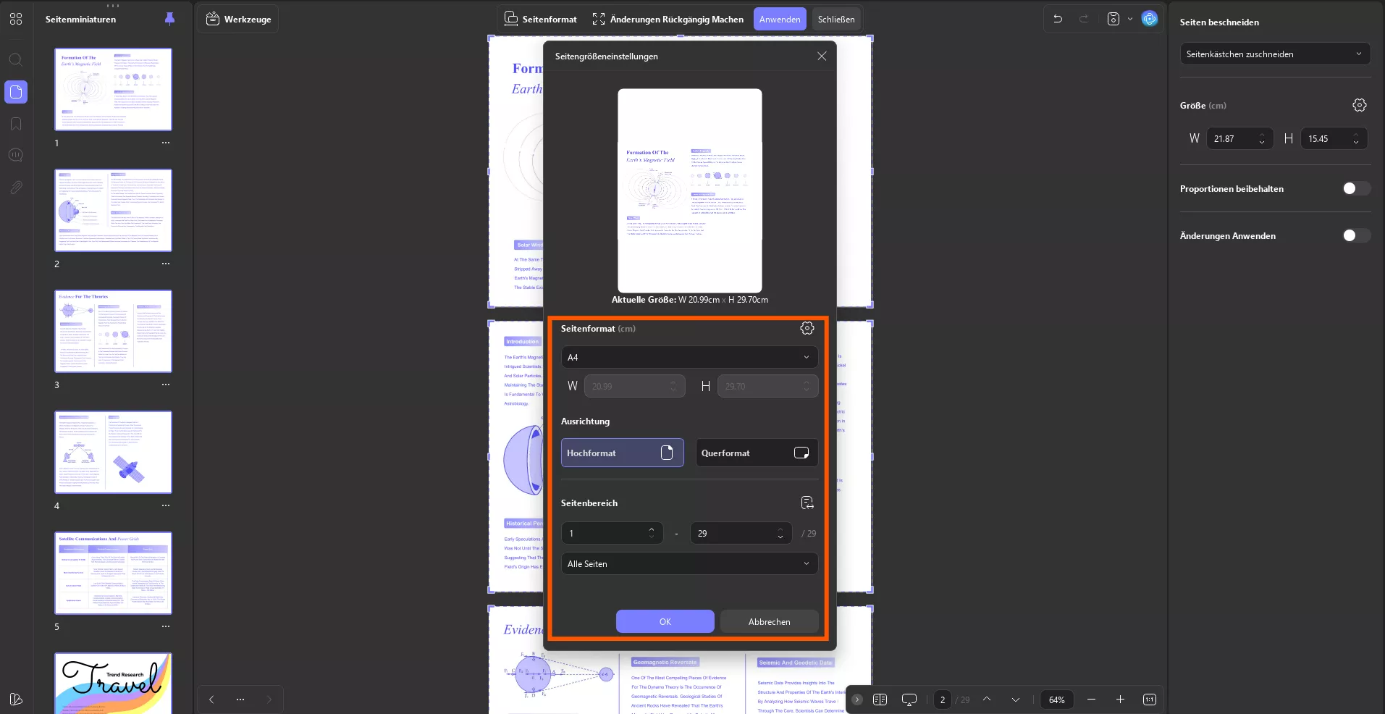Toggle Proportionen beibehalten switch
The height and width of the screenshot is (714, 1385).
tap(1356, 188)
